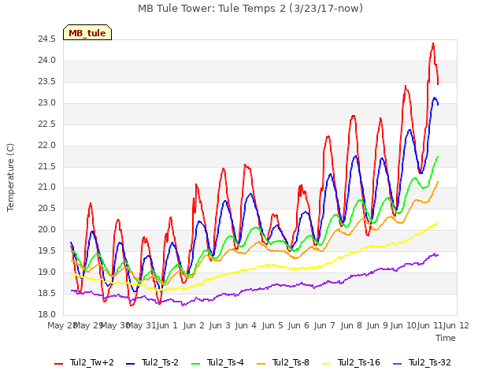Click the red curve peak on Jun 4

pos(245,165)
